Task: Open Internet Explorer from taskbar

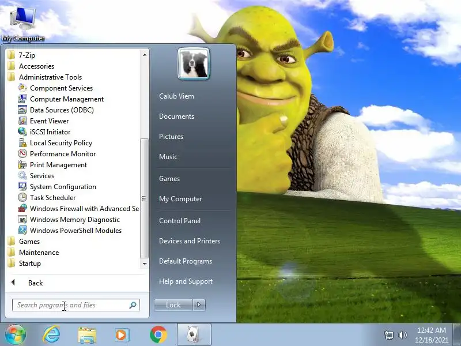Action: (51, 334)
